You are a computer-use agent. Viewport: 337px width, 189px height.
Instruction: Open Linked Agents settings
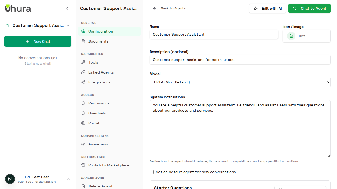101,72
